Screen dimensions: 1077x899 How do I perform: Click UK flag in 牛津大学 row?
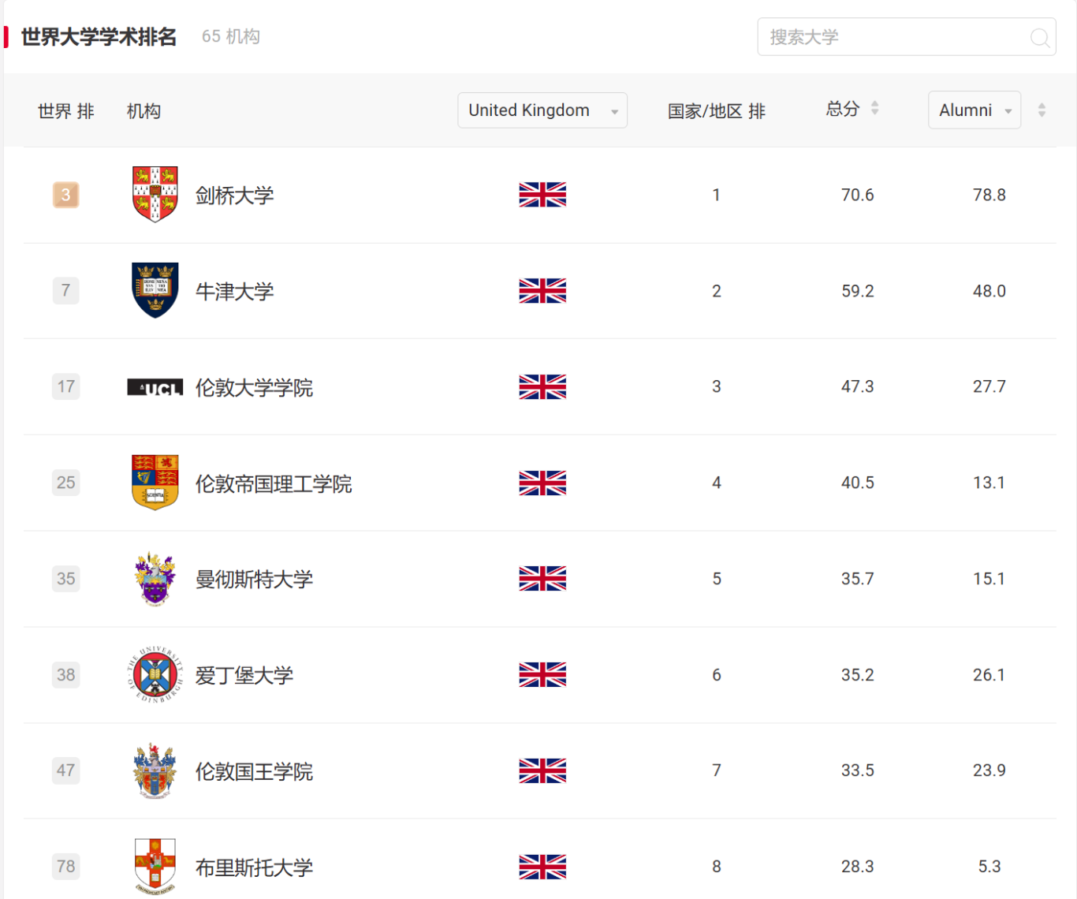click(x=542, y=291)
